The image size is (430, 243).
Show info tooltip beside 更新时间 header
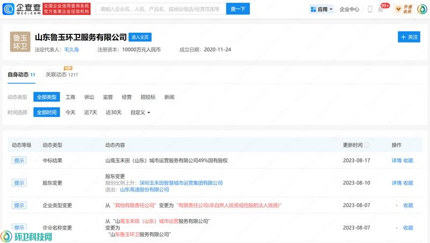point(367,145)
